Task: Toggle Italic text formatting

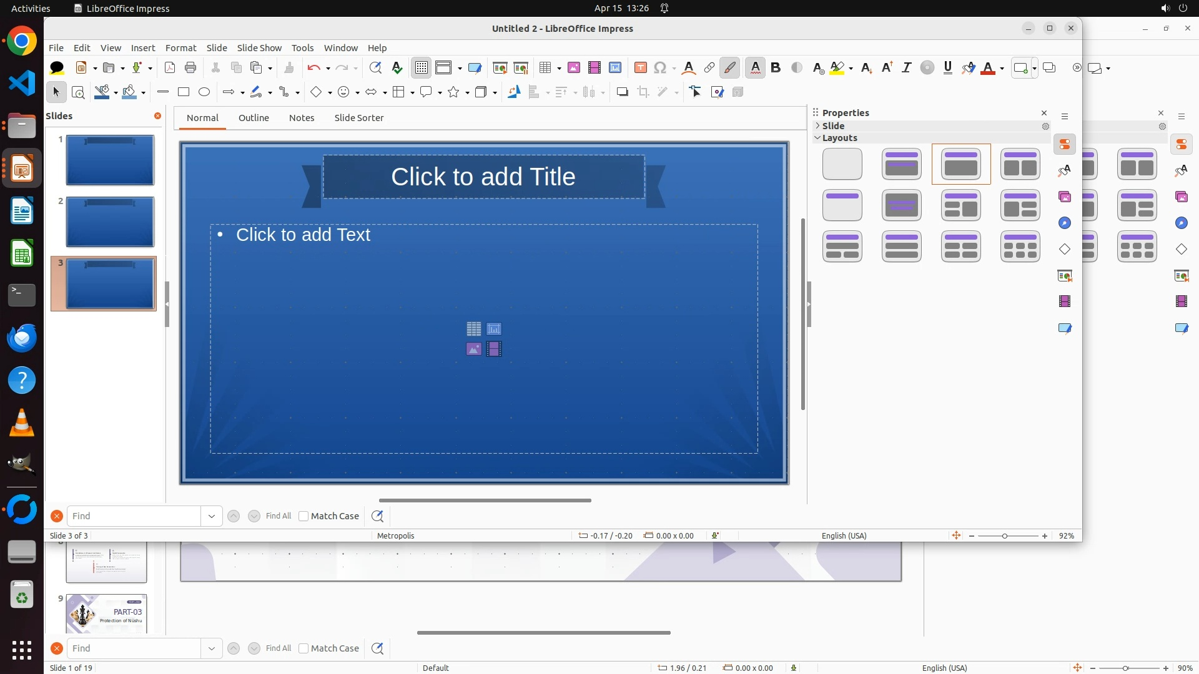Action: tap(906, 68)
